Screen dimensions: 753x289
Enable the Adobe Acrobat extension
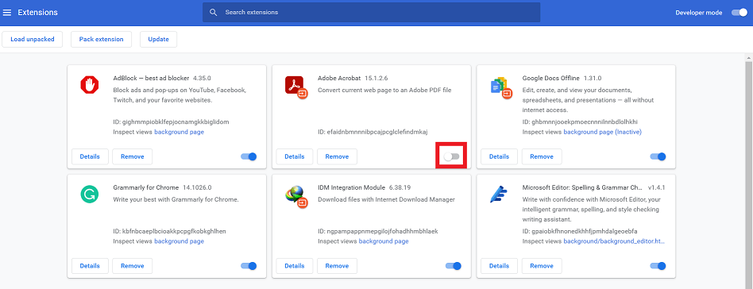[x=451, y=156]
